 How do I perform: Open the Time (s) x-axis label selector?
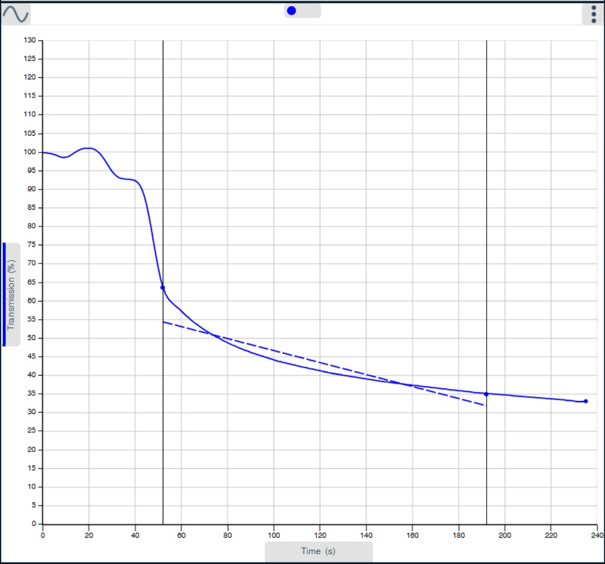pos(318,551)
